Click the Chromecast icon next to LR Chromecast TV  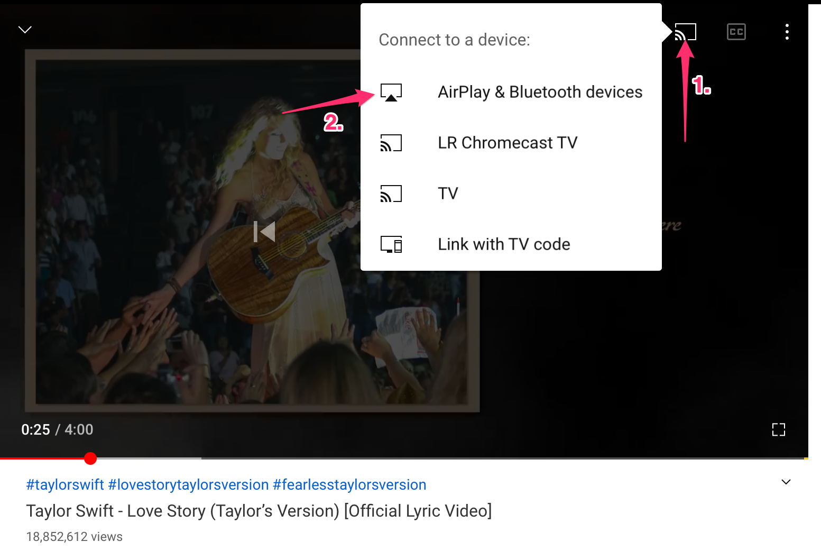pyautogui.click(x=391, y=142)
